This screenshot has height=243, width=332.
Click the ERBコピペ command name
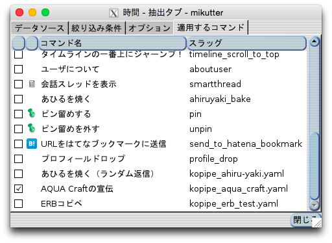pyautogui.click(x=62, y=204)
